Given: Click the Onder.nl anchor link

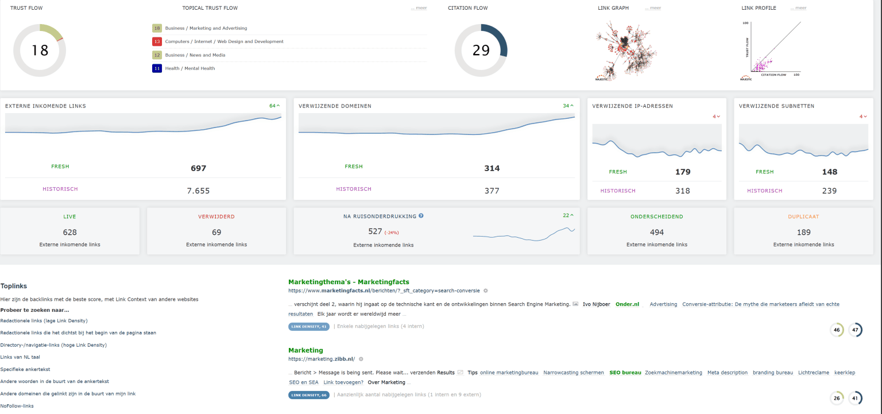Looking at the screenshot, I should pyautogui.click(x=627, y=304).
